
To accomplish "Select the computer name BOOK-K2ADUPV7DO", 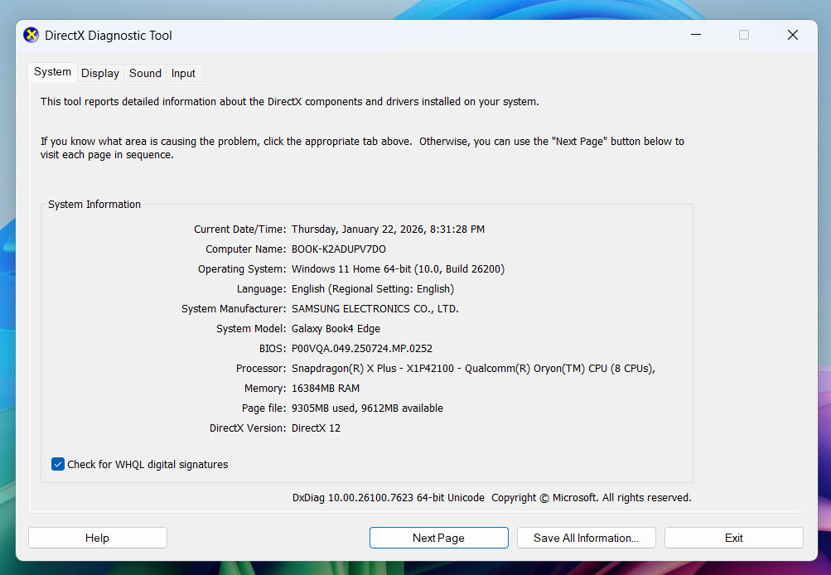I will pyautogui.click(x=339, y=249).
